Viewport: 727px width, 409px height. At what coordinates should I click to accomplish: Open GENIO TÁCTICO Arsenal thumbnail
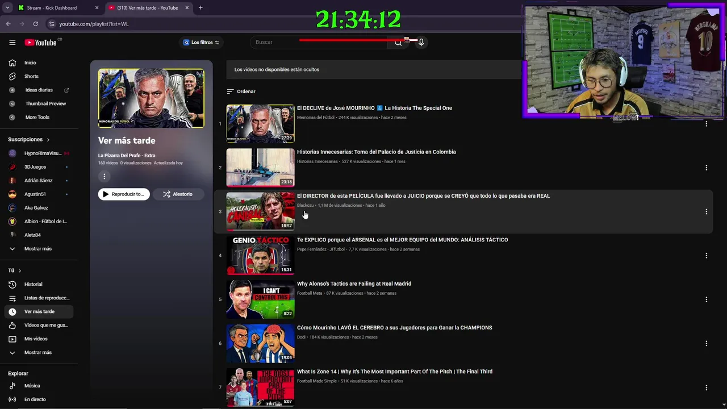[x=260, y=255]
